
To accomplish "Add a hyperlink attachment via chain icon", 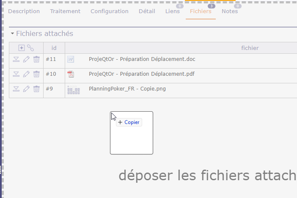I will click(x=30, y=48).
